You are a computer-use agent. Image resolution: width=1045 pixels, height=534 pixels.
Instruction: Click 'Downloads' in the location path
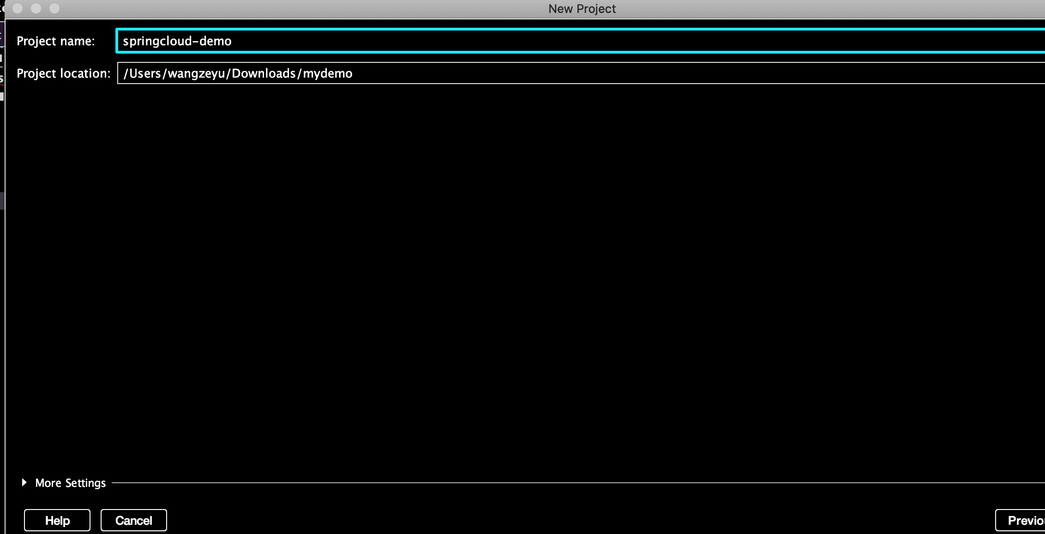click(264, 73)
